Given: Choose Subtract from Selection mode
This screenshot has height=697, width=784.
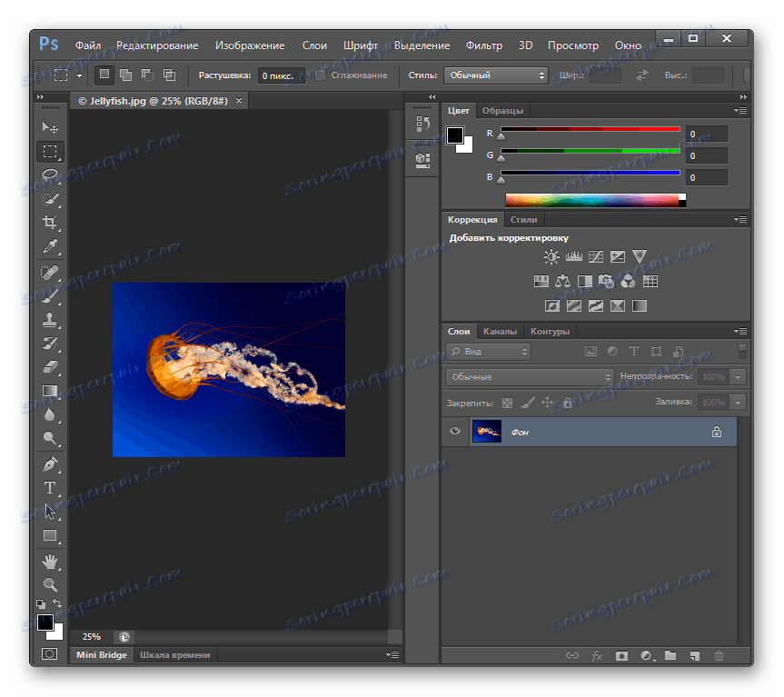Looking at the screenshot, I should (147, 75).
